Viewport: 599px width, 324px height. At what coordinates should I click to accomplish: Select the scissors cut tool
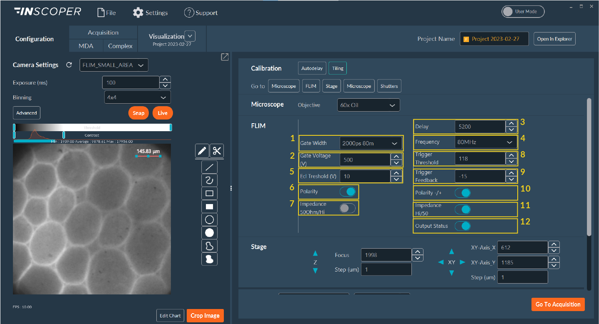click(217, 151)
